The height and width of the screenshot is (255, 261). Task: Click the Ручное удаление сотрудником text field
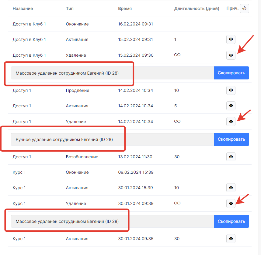coord(112,139)
